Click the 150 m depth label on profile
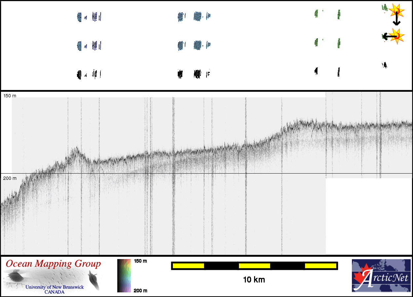 tap(10, 96)
